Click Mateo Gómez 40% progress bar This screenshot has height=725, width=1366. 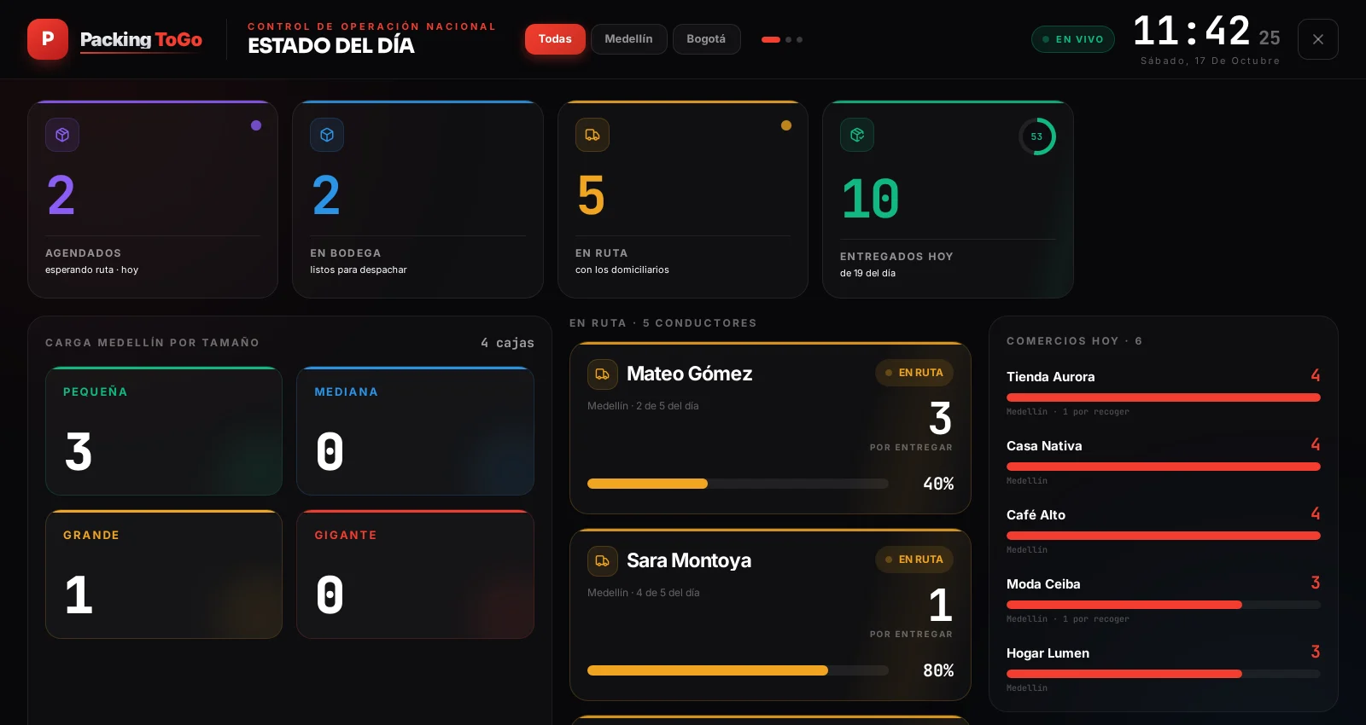(738, 484)
